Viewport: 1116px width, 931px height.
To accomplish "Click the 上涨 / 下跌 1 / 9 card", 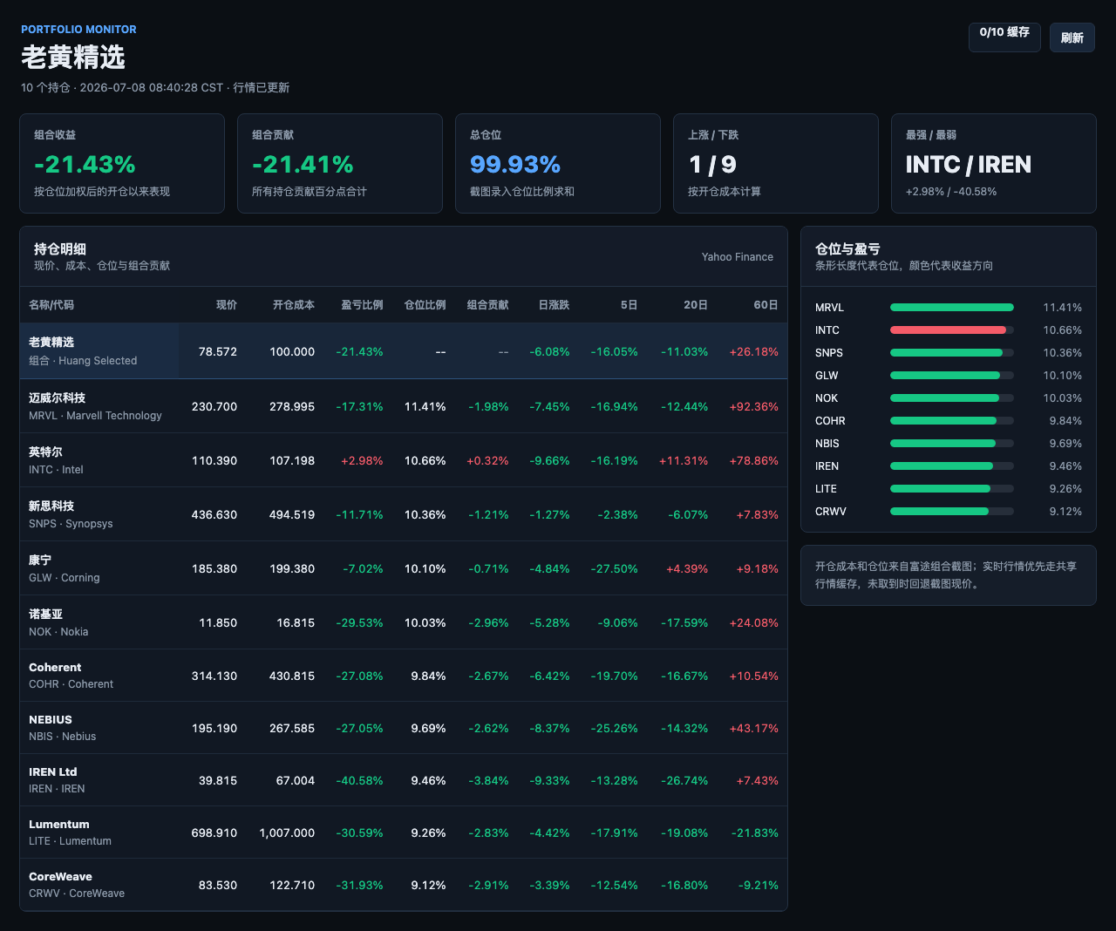I will [x=776, y=163].
